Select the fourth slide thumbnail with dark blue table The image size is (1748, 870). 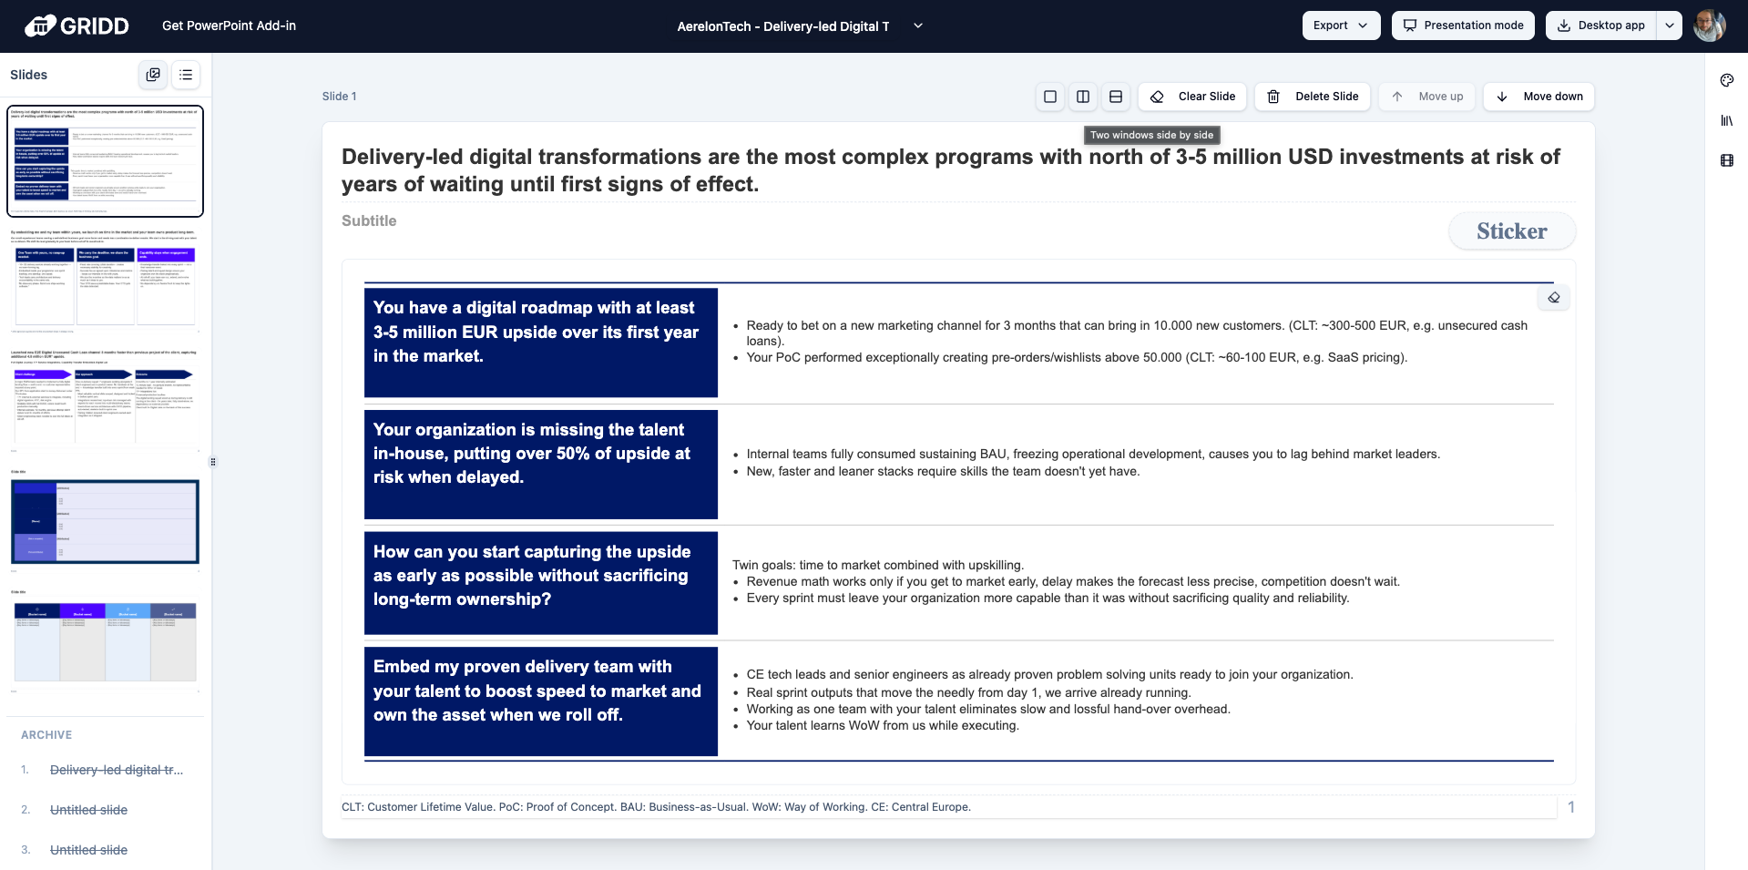[106, 521]
